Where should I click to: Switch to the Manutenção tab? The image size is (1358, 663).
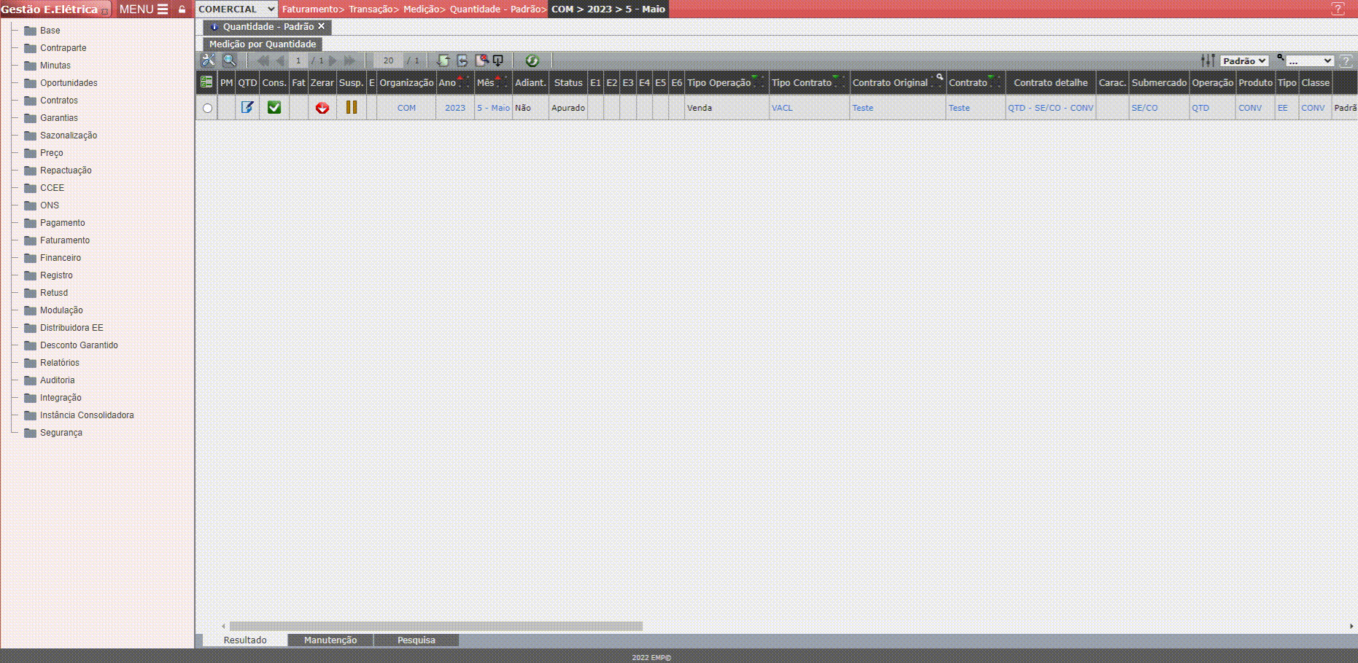330,640
